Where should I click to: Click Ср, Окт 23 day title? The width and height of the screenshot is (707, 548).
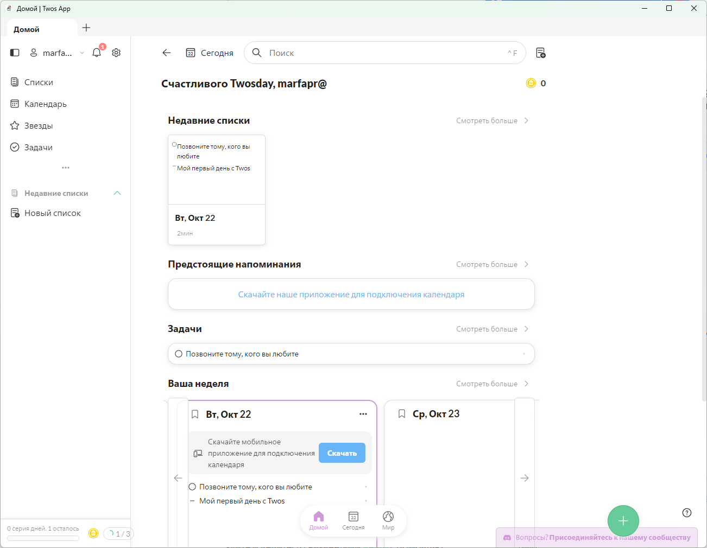point(436,414)
